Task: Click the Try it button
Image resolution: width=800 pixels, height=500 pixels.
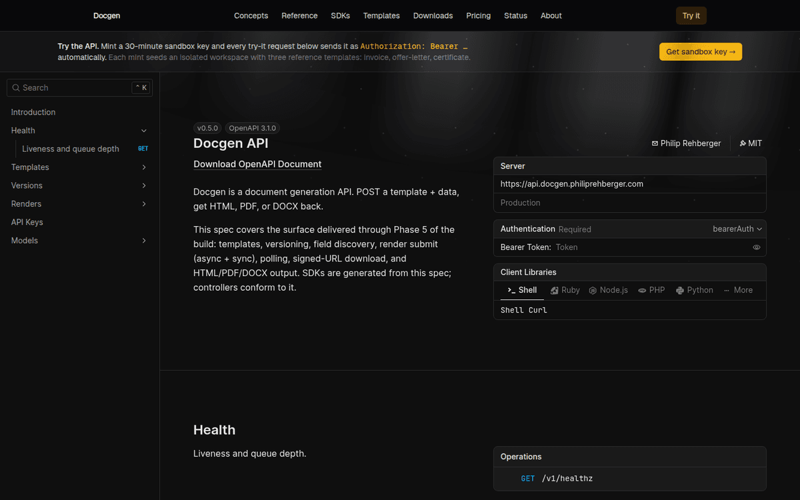Action: tap(691, 15)
